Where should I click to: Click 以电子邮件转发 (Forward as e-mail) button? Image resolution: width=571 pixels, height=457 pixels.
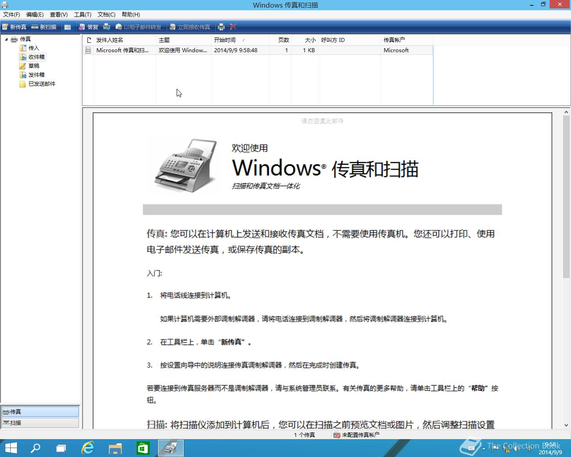point(138,27)
